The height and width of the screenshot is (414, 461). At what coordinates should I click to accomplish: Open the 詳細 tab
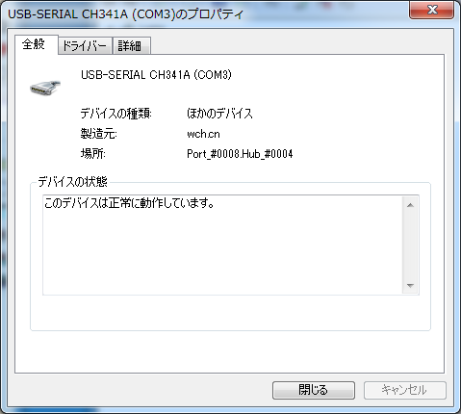pos(131,45)
